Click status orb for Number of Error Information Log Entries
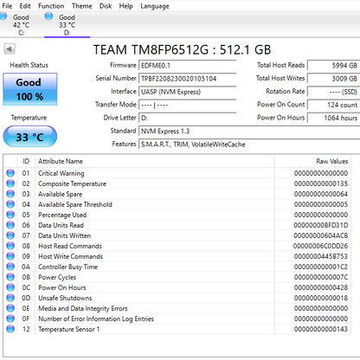The height and width of the screenshot is (360, 360). click(x=10, y=318)
